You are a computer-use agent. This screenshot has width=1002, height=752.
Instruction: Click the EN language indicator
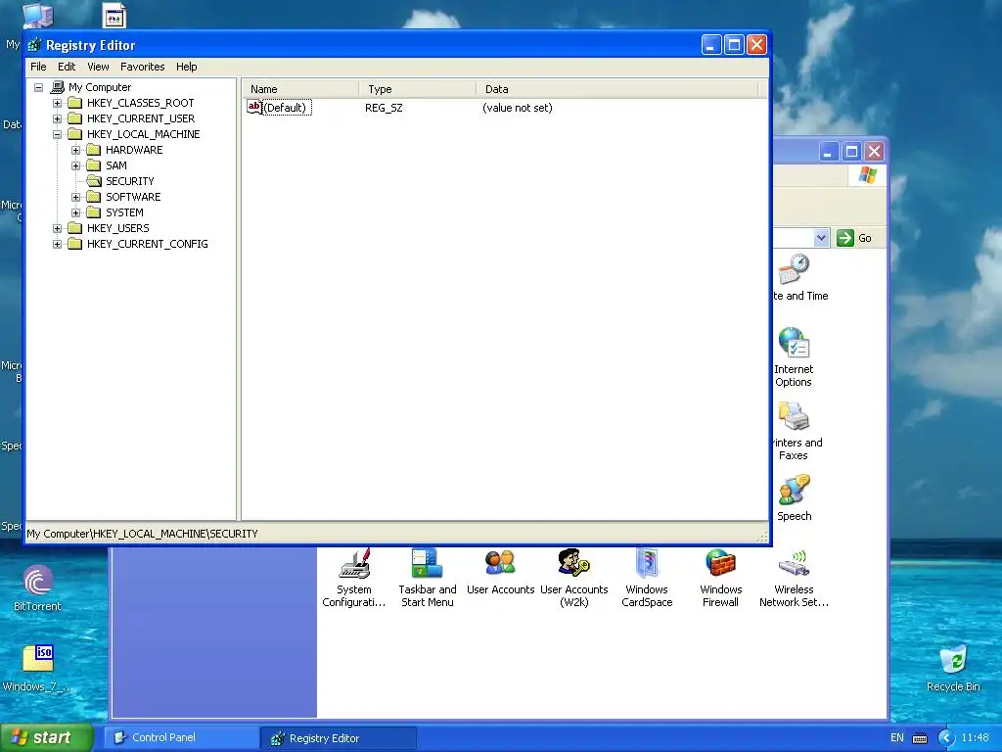pos(897,737)
